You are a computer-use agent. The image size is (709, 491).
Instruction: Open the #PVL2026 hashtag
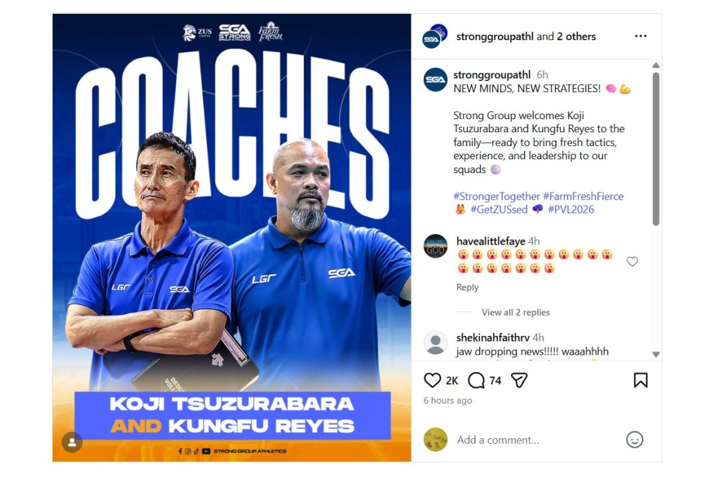[571, 209]
